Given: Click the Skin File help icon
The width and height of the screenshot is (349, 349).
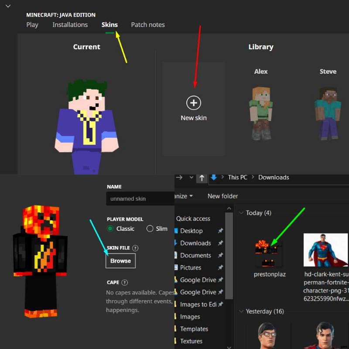Looking at the screenshot, I should point(135,248).
